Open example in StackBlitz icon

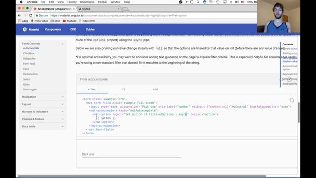(290, 79)
